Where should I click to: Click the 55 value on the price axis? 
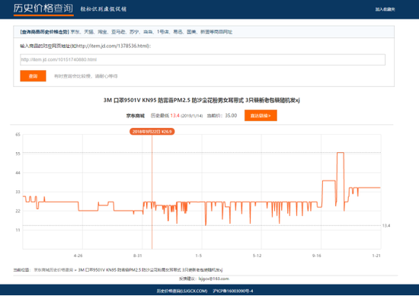coord(18,154)
